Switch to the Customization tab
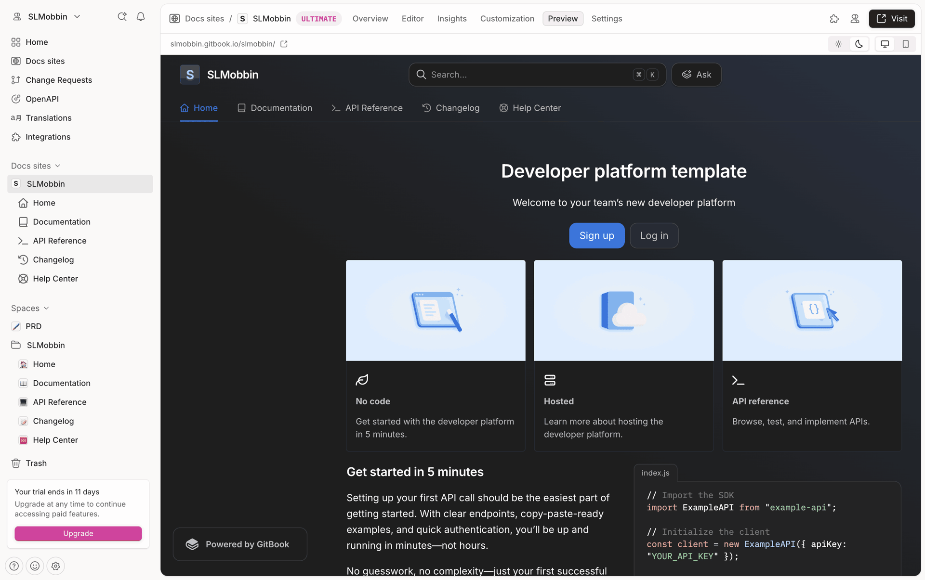 point(507,19)
